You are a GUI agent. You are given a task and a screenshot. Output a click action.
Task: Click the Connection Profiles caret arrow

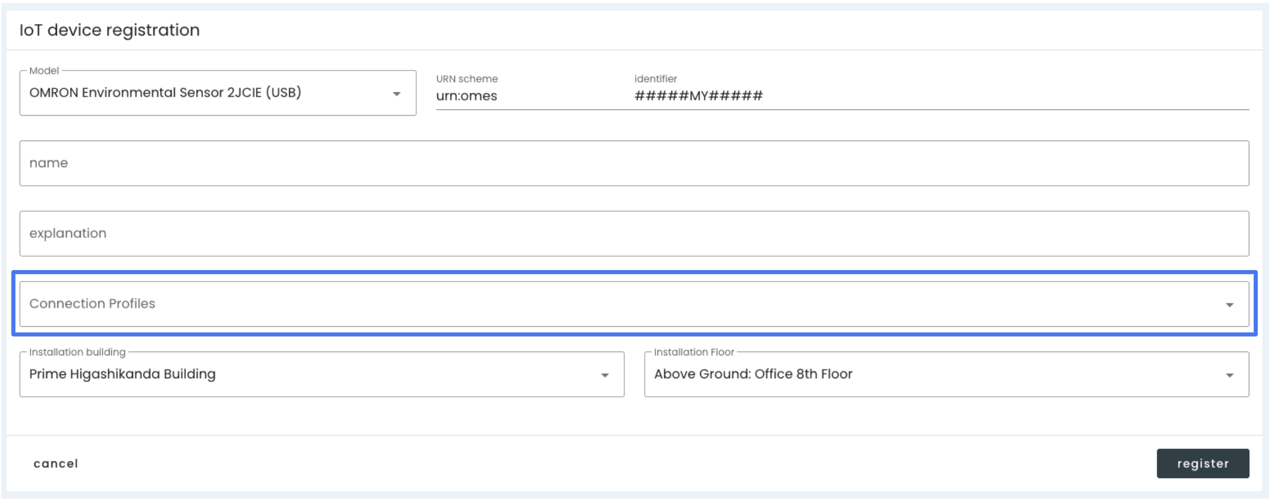point(1230,305)
